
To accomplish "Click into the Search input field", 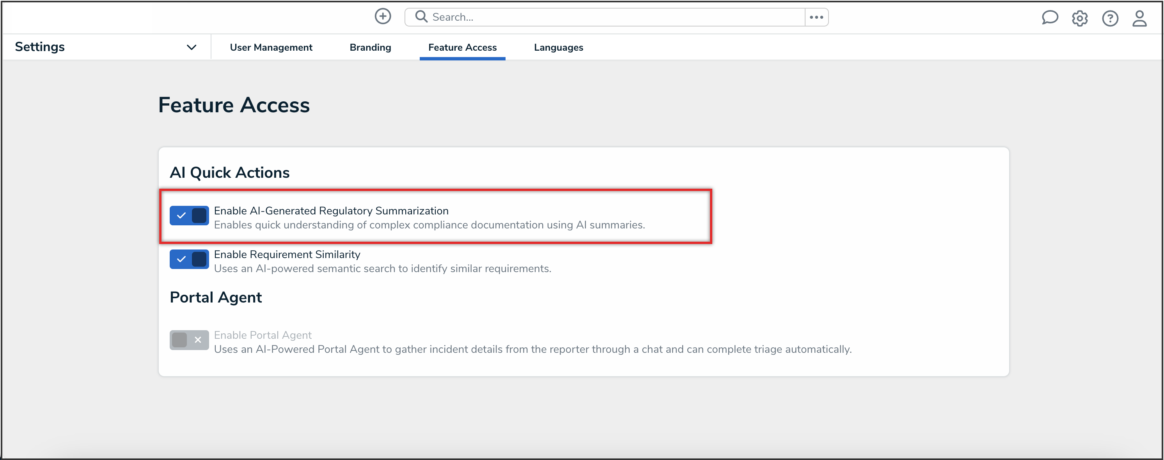I will (614, 17).
